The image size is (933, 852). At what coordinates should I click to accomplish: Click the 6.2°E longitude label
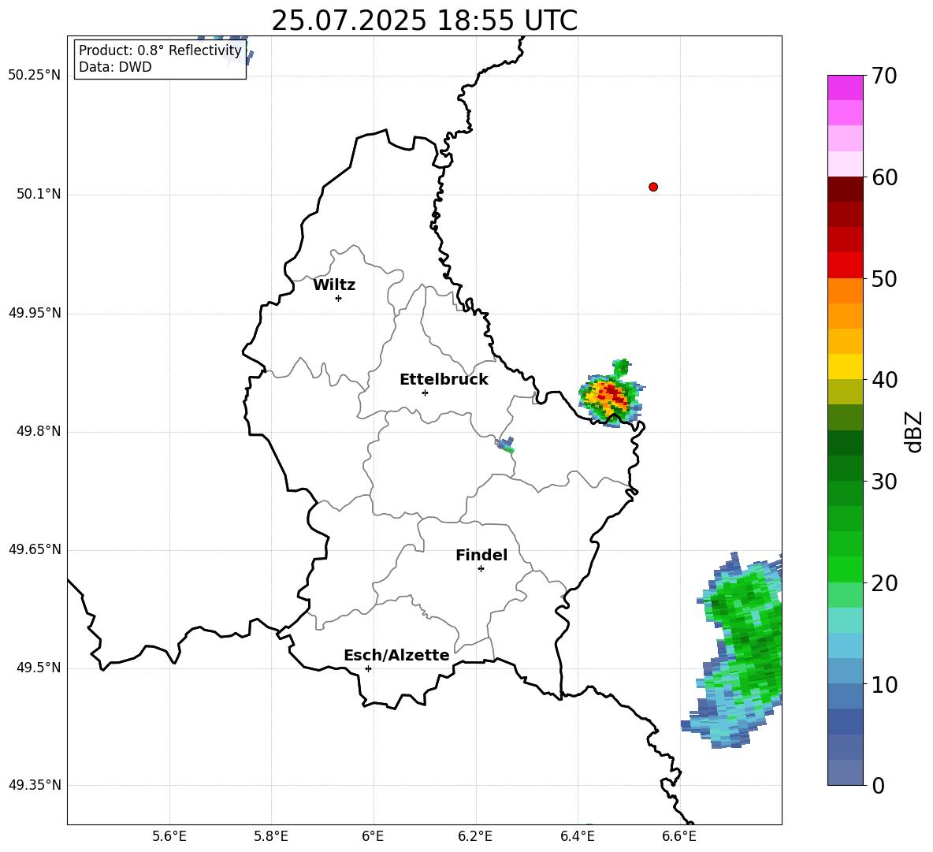pyautogui.click(x=475, y=836)
